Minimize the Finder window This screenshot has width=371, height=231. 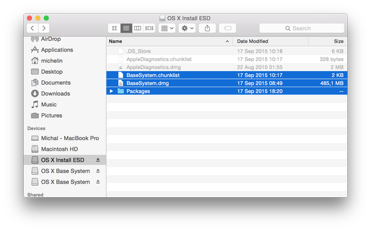(38, 18)
